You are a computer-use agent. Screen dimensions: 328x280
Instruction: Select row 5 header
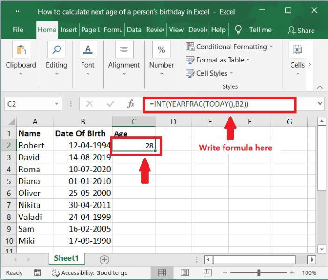click(x=9, y=181)
